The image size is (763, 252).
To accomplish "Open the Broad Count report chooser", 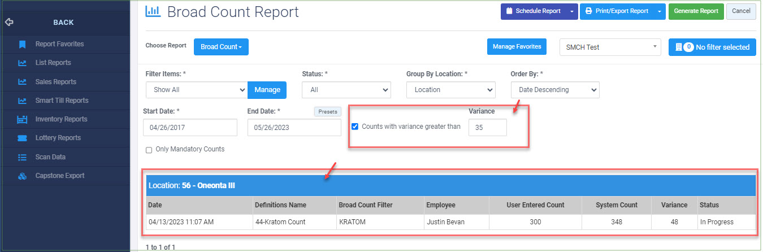I will click(221, 47).
